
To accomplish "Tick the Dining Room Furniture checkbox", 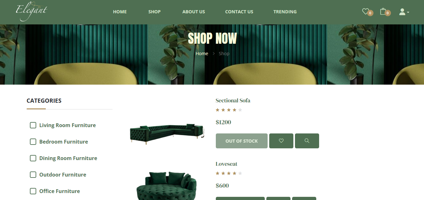I will 33,158.
